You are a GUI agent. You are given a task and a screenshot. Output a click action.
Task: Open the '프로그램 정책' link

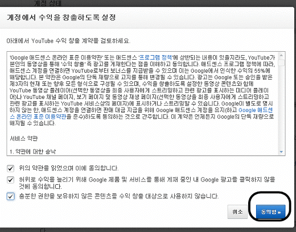155,57
